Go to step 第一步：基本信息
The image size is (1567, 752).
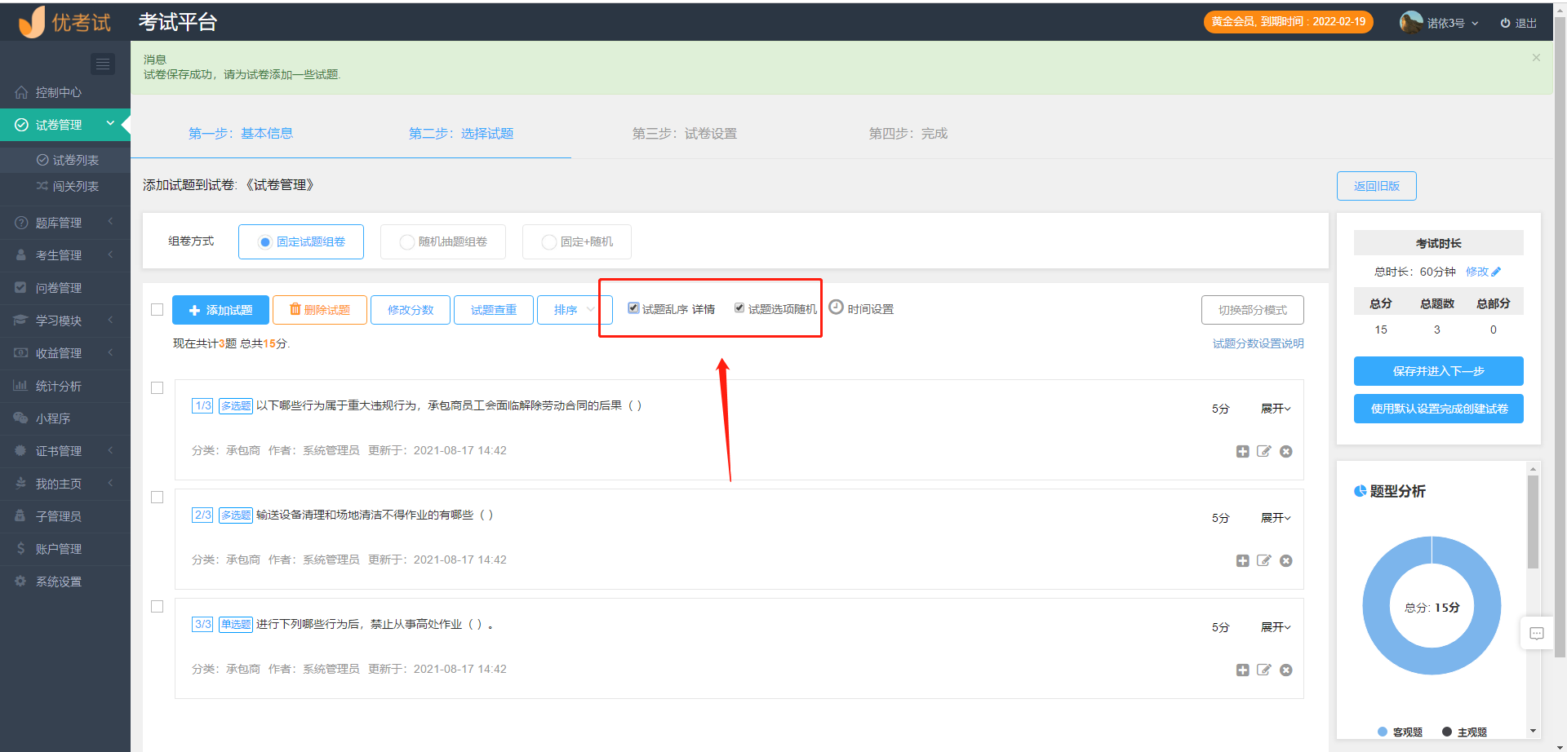(x=241, y=134)
